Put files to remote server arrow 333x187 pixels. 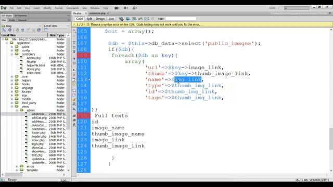(23, 30)
